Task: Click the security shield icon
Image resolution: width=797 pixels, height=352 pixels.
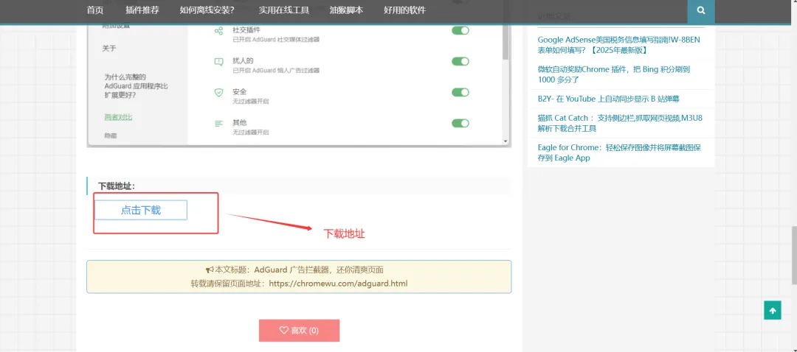Action: click(x=218, y=93)
